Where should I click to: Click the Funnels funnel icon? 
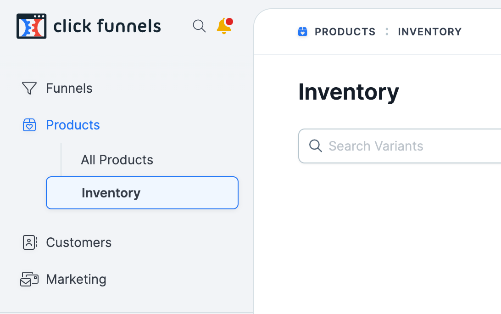(29, 88)
